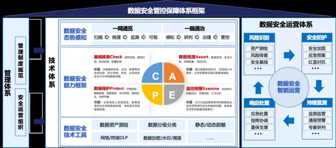Select the orange A quadrant
The height and width of the screenshot is (148, 336).
(172, 75)
